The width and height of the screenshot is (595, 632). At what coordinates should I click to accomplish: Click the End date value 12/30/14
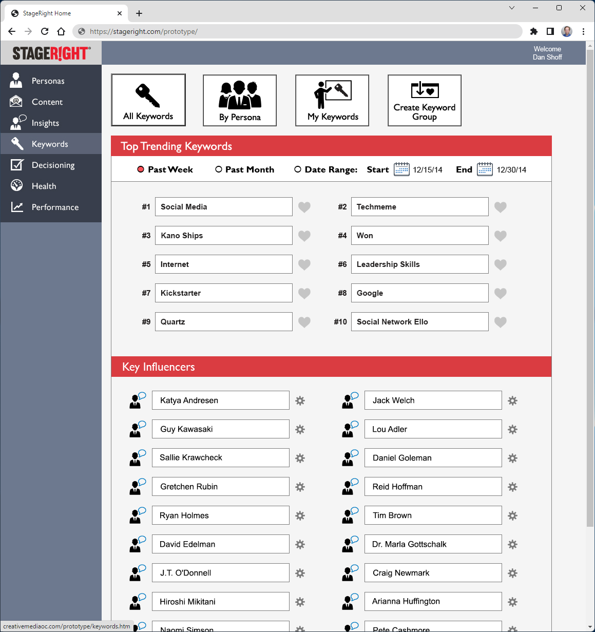click(511, 170)
